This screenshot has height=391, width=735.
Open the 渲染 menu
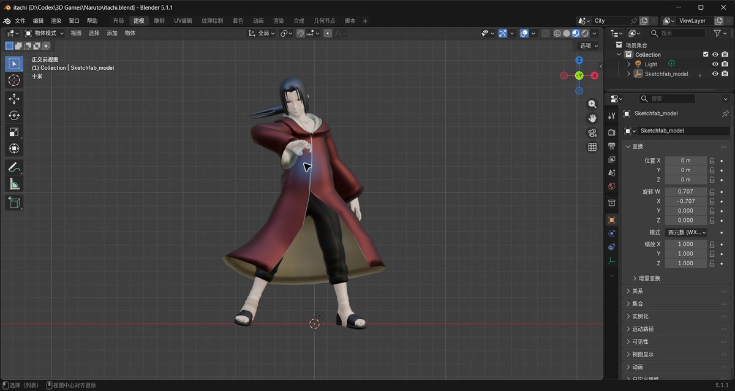[x=56, y=21]
